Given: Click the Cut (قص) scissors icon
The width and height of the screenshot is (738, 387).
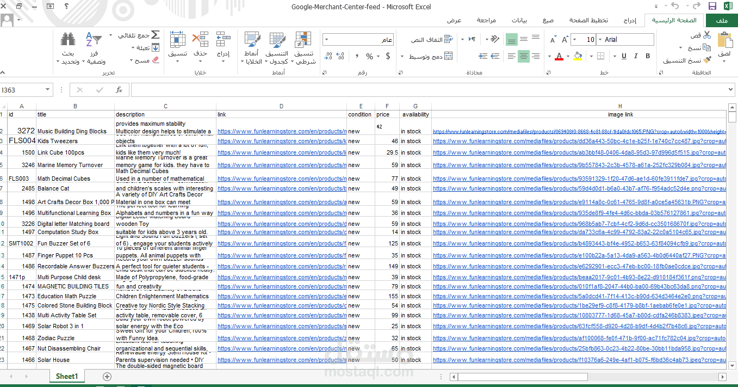Looking at the screenshot, I should click(x=707, y=35).
